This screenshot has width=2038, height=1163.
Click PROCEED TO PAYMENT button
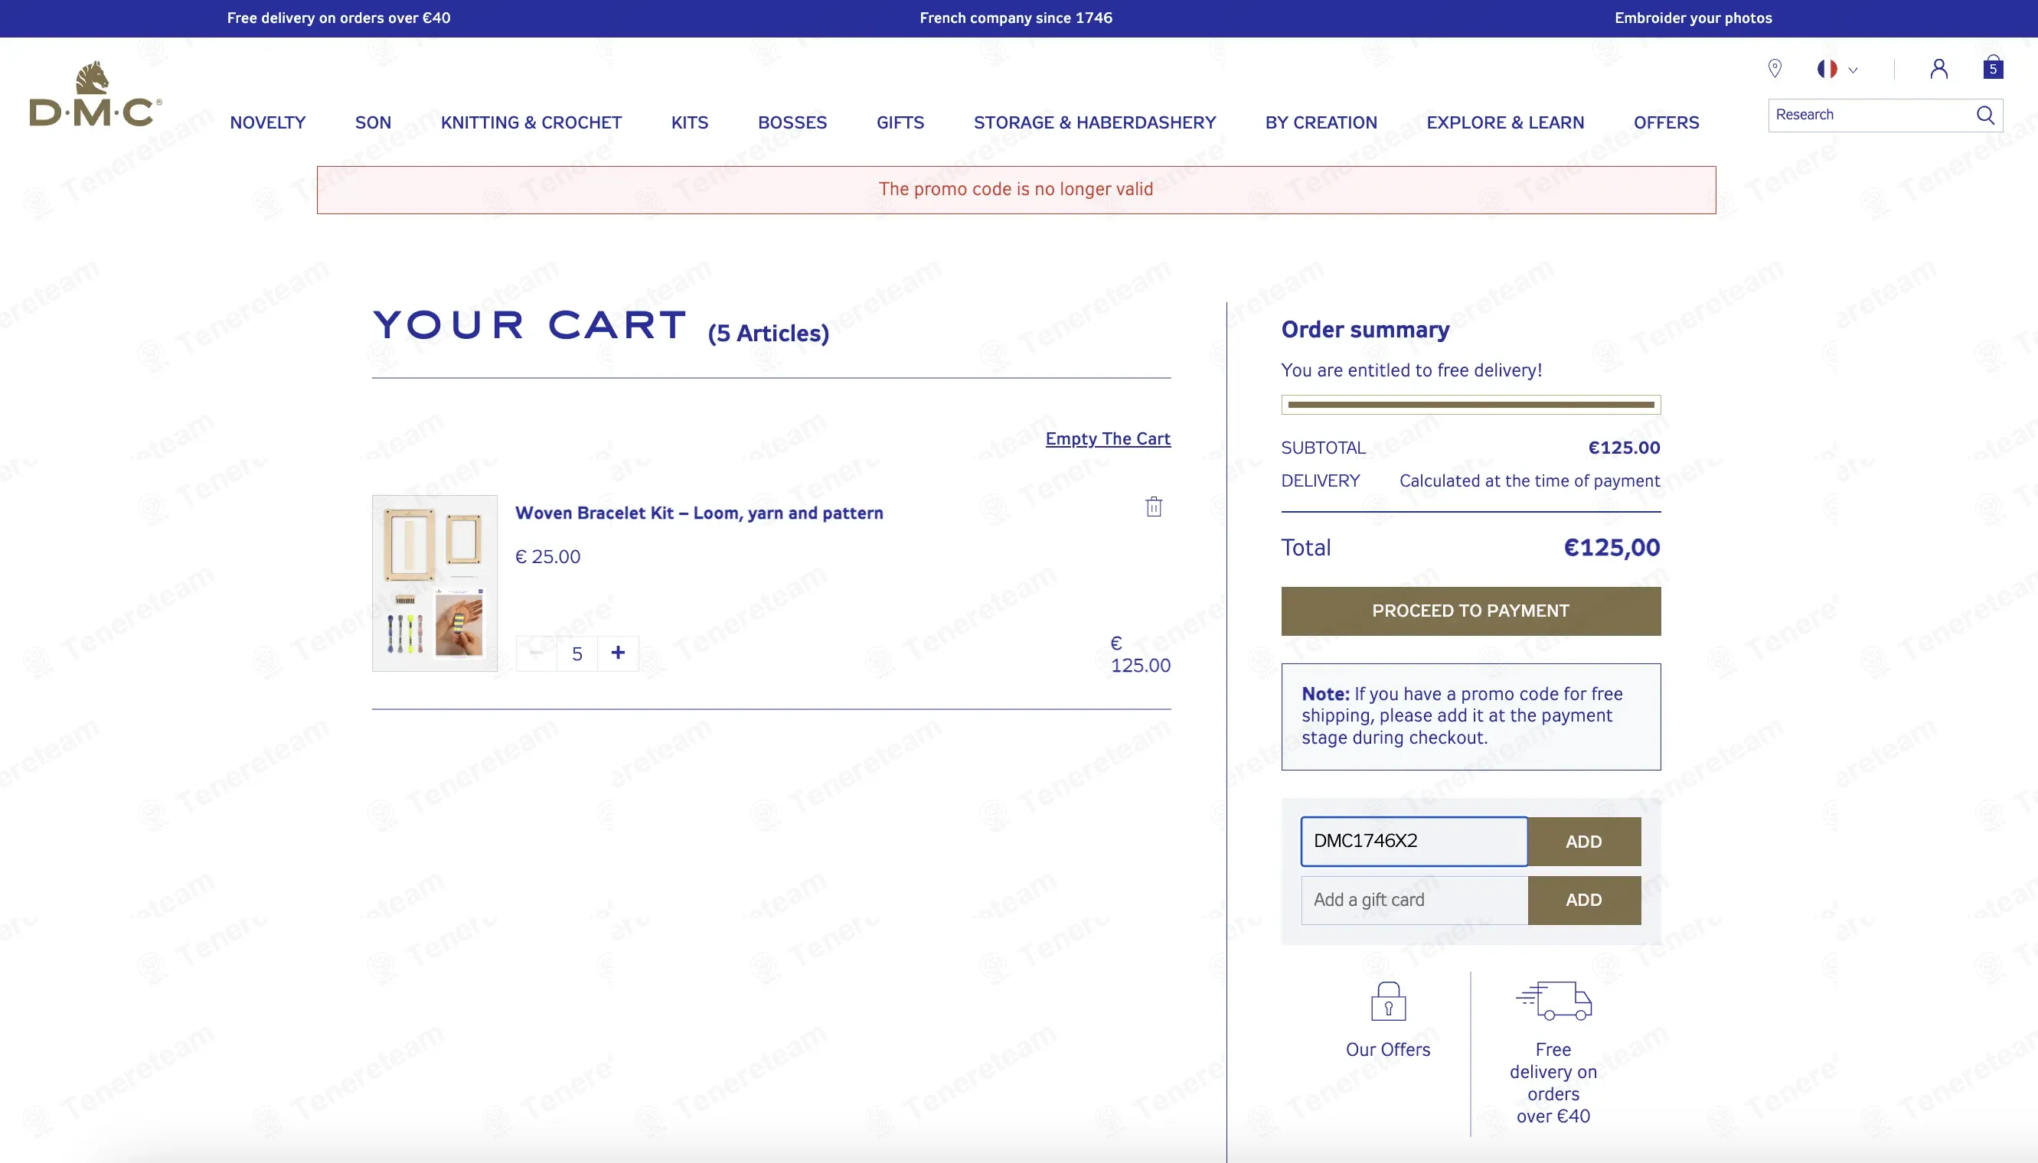(1471, 611)
